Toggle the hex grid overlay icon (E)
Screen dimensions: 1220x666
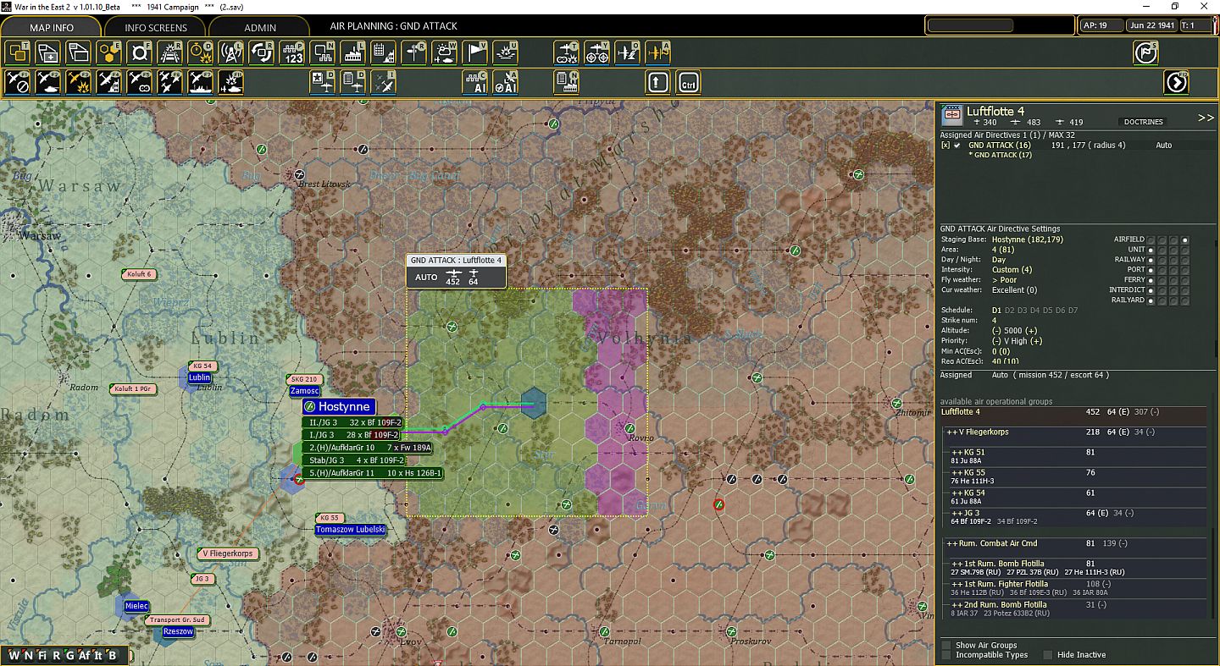click(x=108, y=52)
